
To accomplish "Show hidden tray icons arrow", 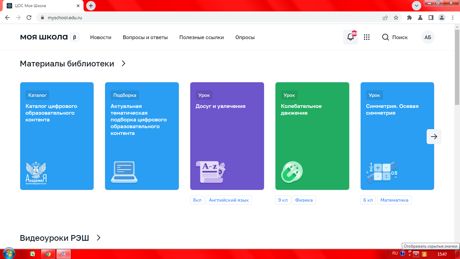I will 416,254.
